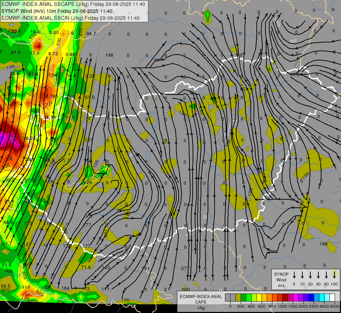
Task: Click the map value 19.4
Action: pyautogui.click(x=35, y=32)
